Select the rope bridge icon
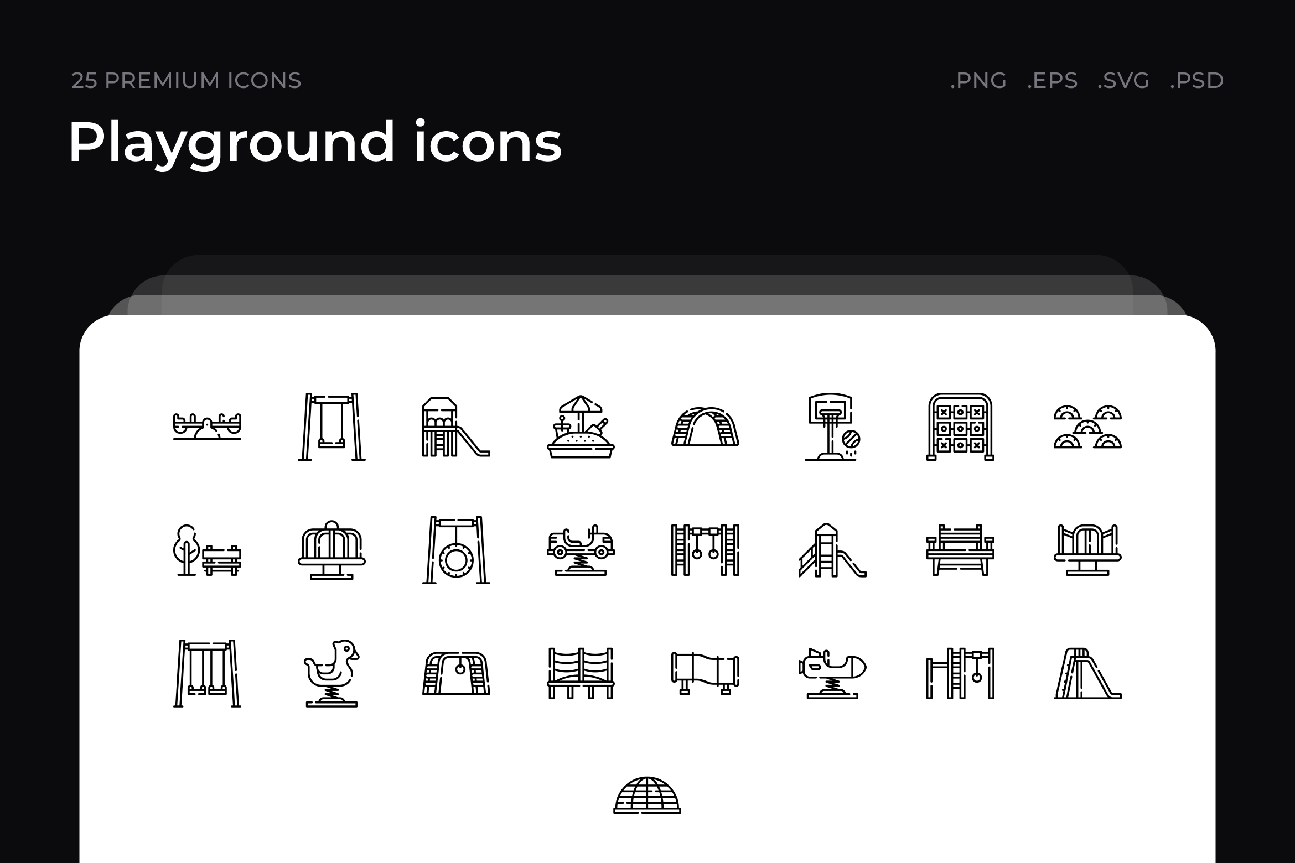The width and height of the screenshot is (1295, 863). coord(581,673)
